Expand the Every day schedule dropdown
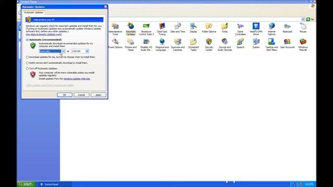The width and height of the screenshot is (333, 187). 63,51
